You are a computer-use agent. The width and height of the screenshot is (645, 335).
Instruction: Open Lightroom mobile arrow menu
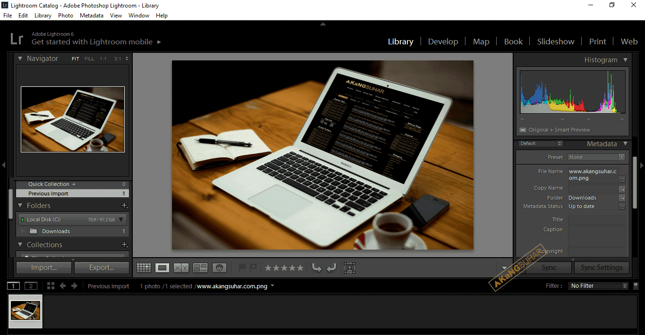point(159,42)
